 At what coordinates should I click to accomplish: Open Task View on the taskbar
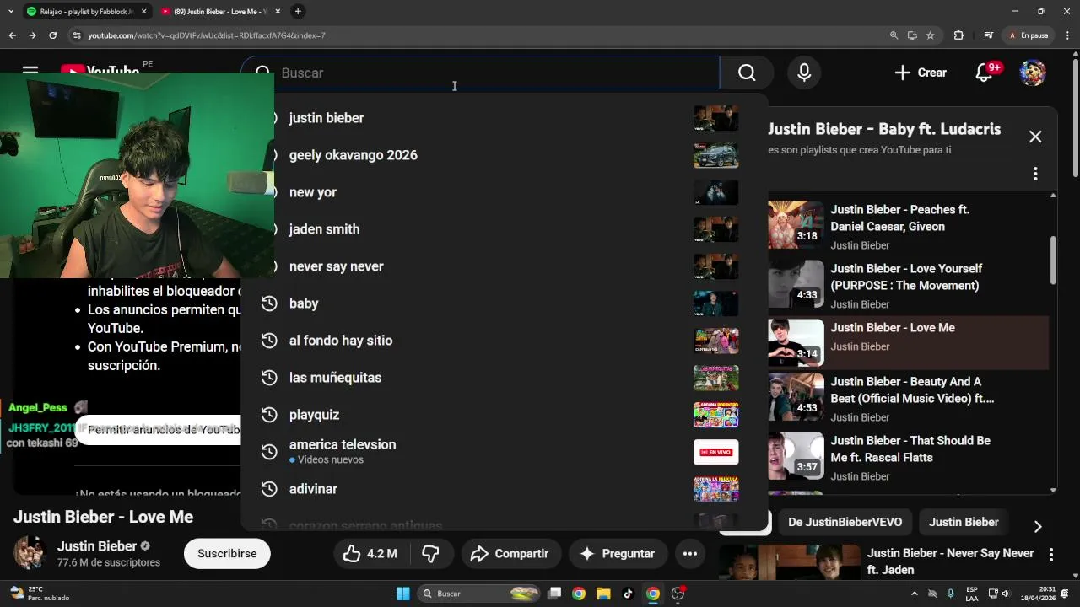(x=554, y=594)
